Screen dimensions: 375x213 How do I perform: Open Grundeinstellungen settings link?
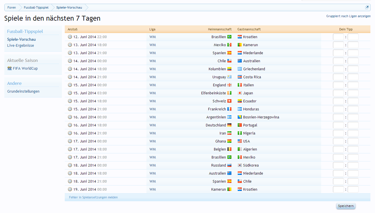[x=23, y=91]
